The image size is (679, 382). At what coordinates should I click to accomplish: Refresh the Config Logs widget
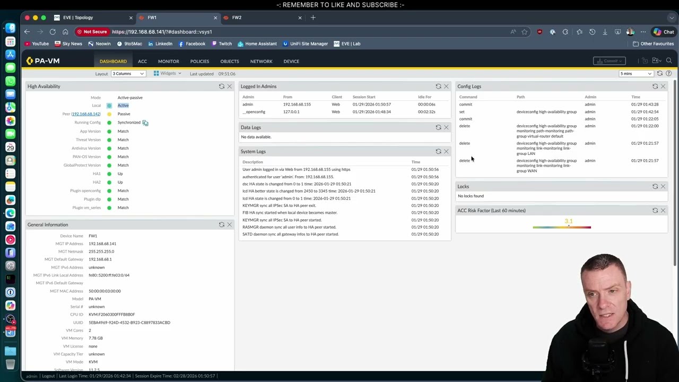click(655, 86)
